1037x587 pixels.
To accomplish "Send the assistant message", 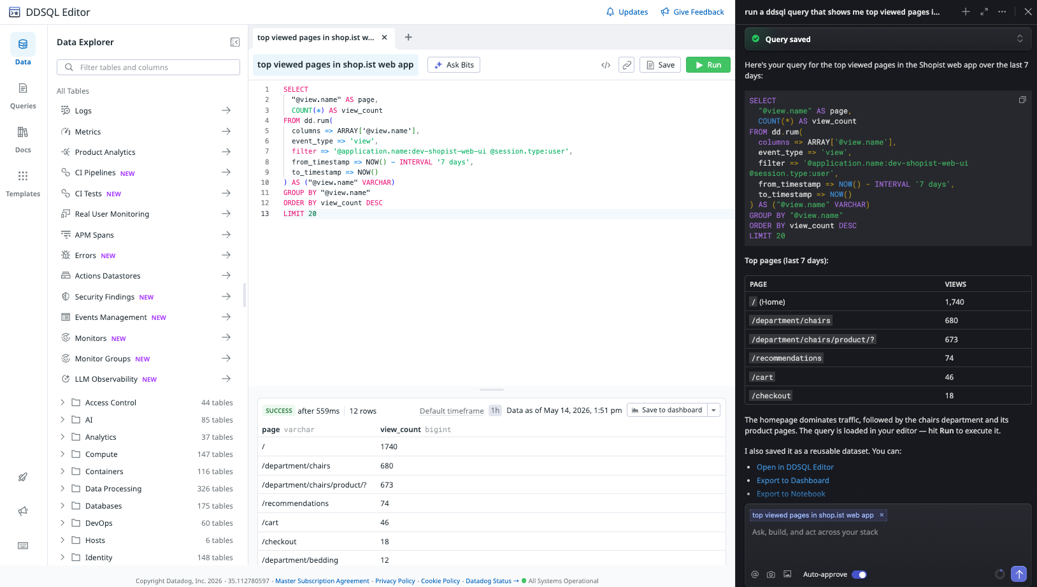I will pyautogui.click(x=1019, y=574).
